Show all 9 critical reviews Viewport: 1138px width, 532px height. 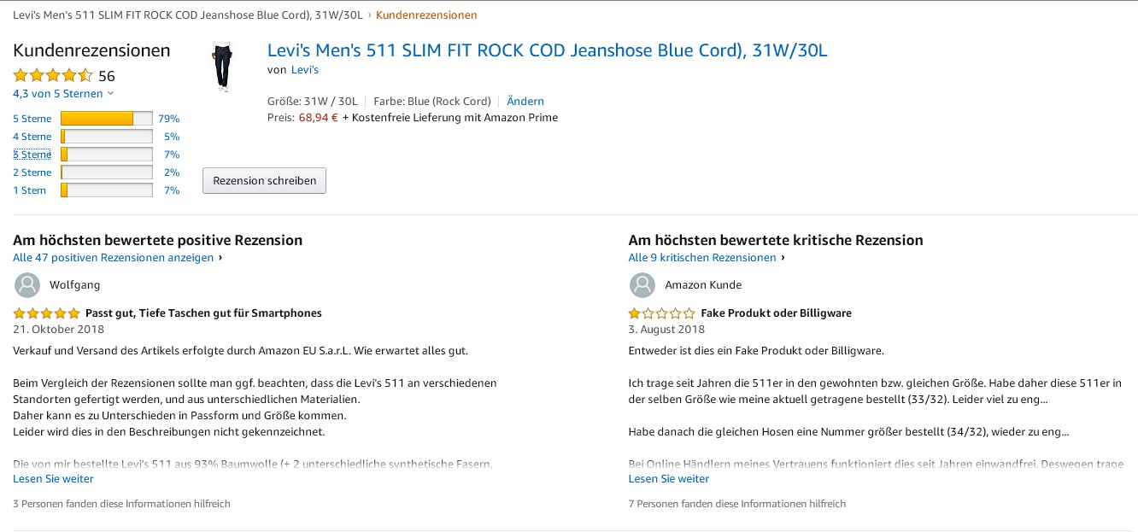pos(702,258)
